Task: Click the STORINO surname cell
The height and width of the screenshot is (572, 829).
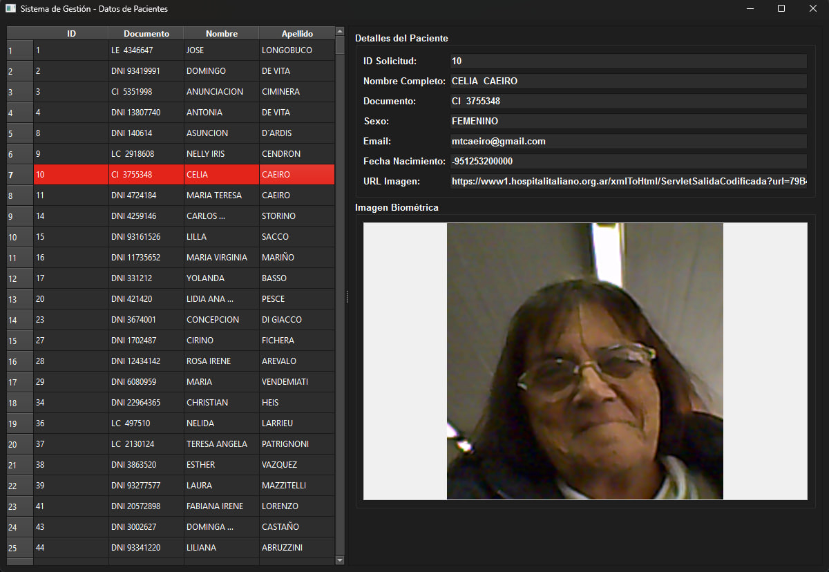Action: point(297,216)
